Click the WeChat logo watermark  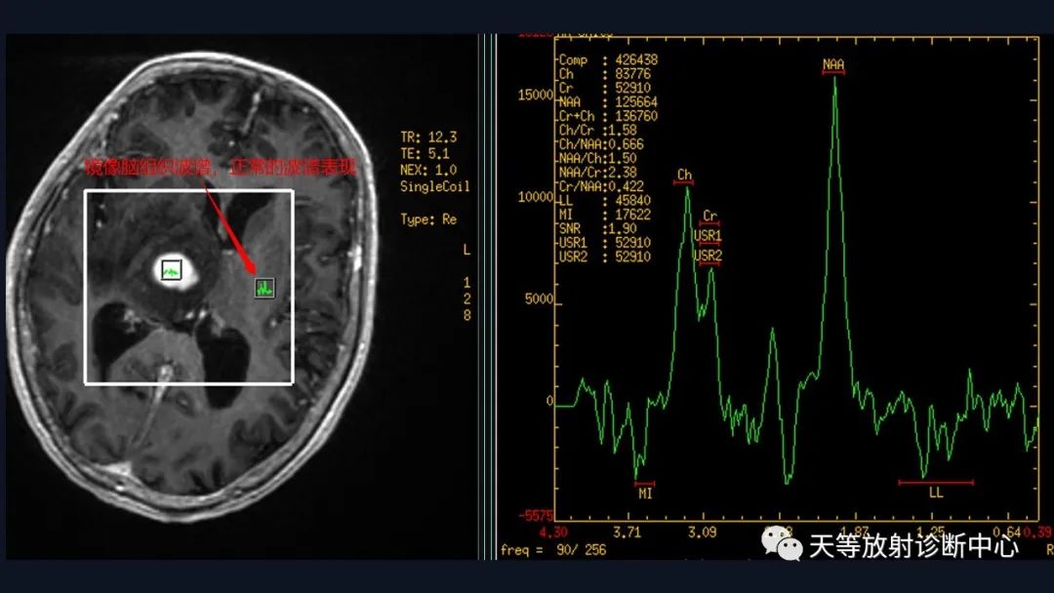[x=782, y=544]
